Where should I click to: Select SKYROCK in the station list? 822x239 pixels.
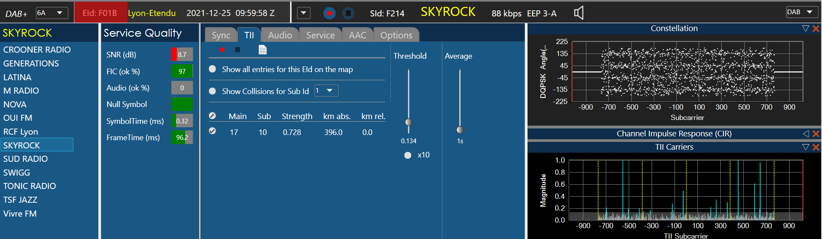pyautogui.click(x=37, y=145)
